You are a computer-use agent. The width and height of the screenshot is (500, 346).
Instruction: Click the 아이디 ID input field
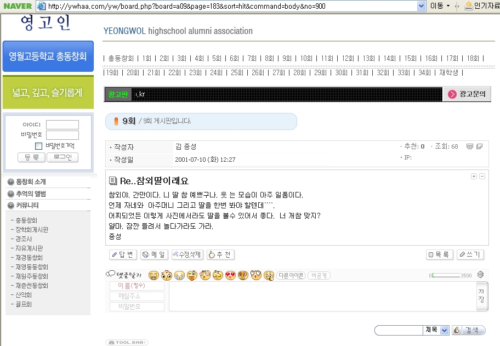tap(63, 124)
